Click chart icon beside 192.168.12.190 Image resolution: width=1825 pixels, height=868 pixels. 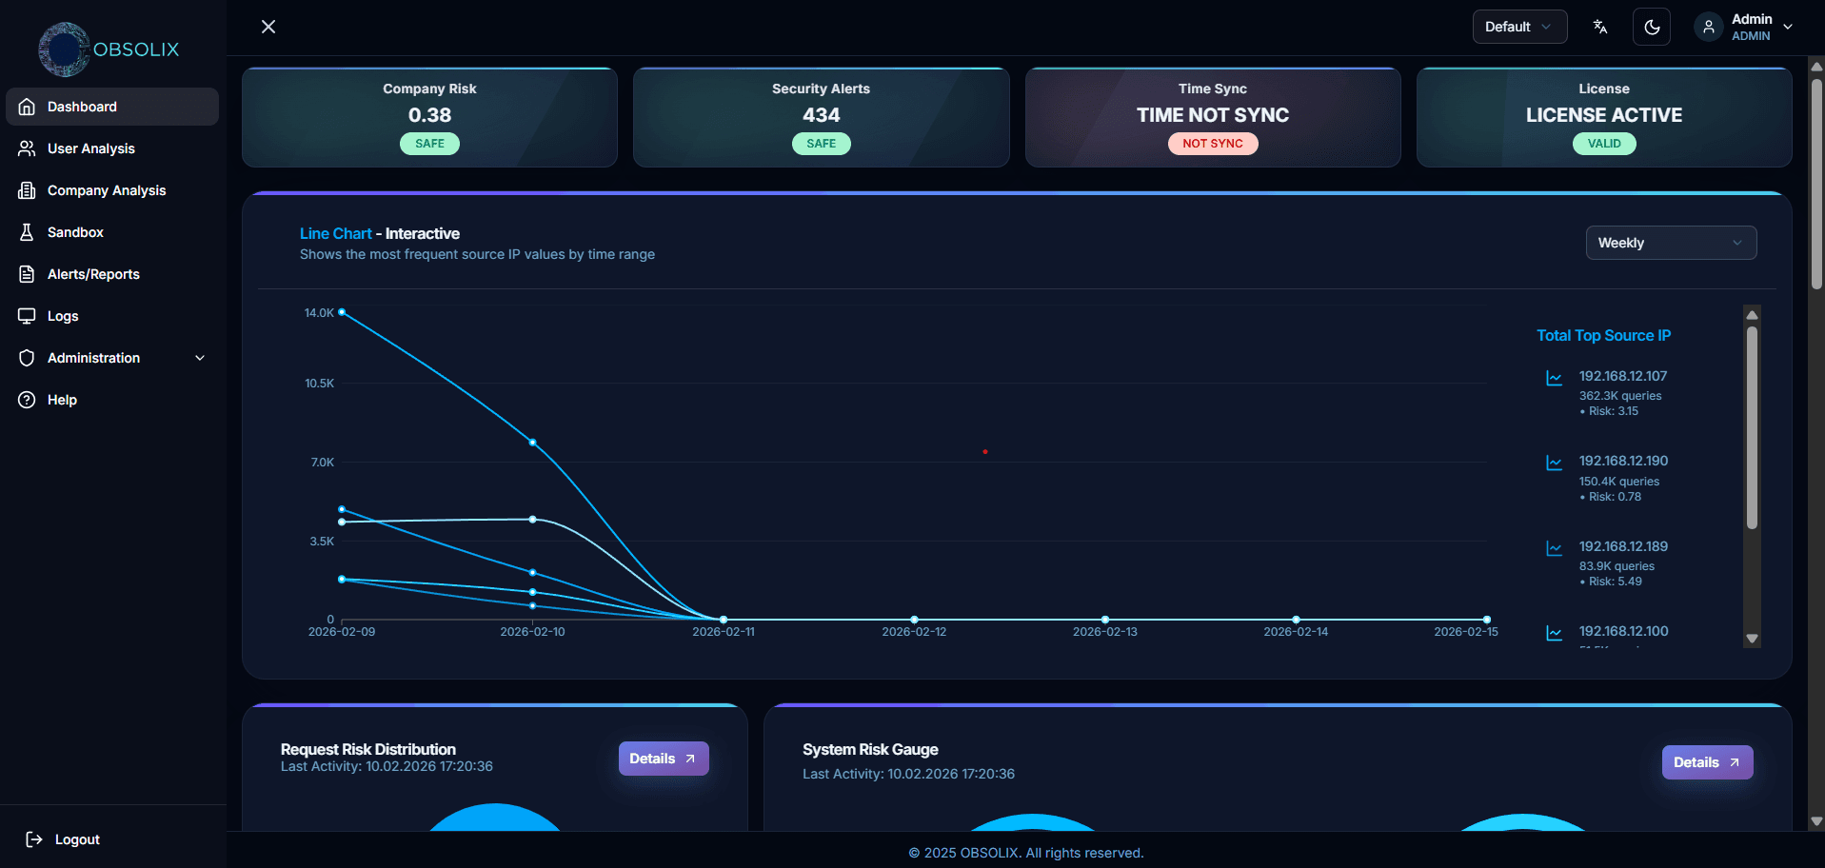(1554, 463)
